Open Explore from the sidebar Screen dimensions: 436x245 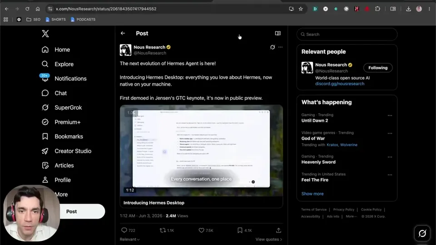pyautogui.click(x=58, y=64)
